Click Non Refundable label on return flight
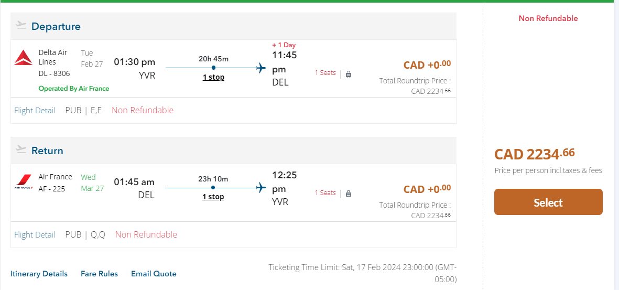This screenshot has height=290, width=619. (146, 234)
